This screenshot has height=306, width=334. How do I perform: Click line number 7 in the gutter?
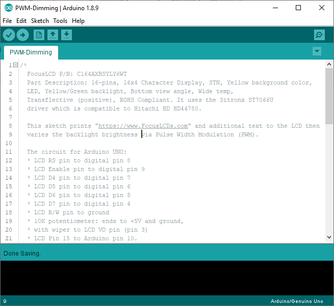tap(10, 117)
